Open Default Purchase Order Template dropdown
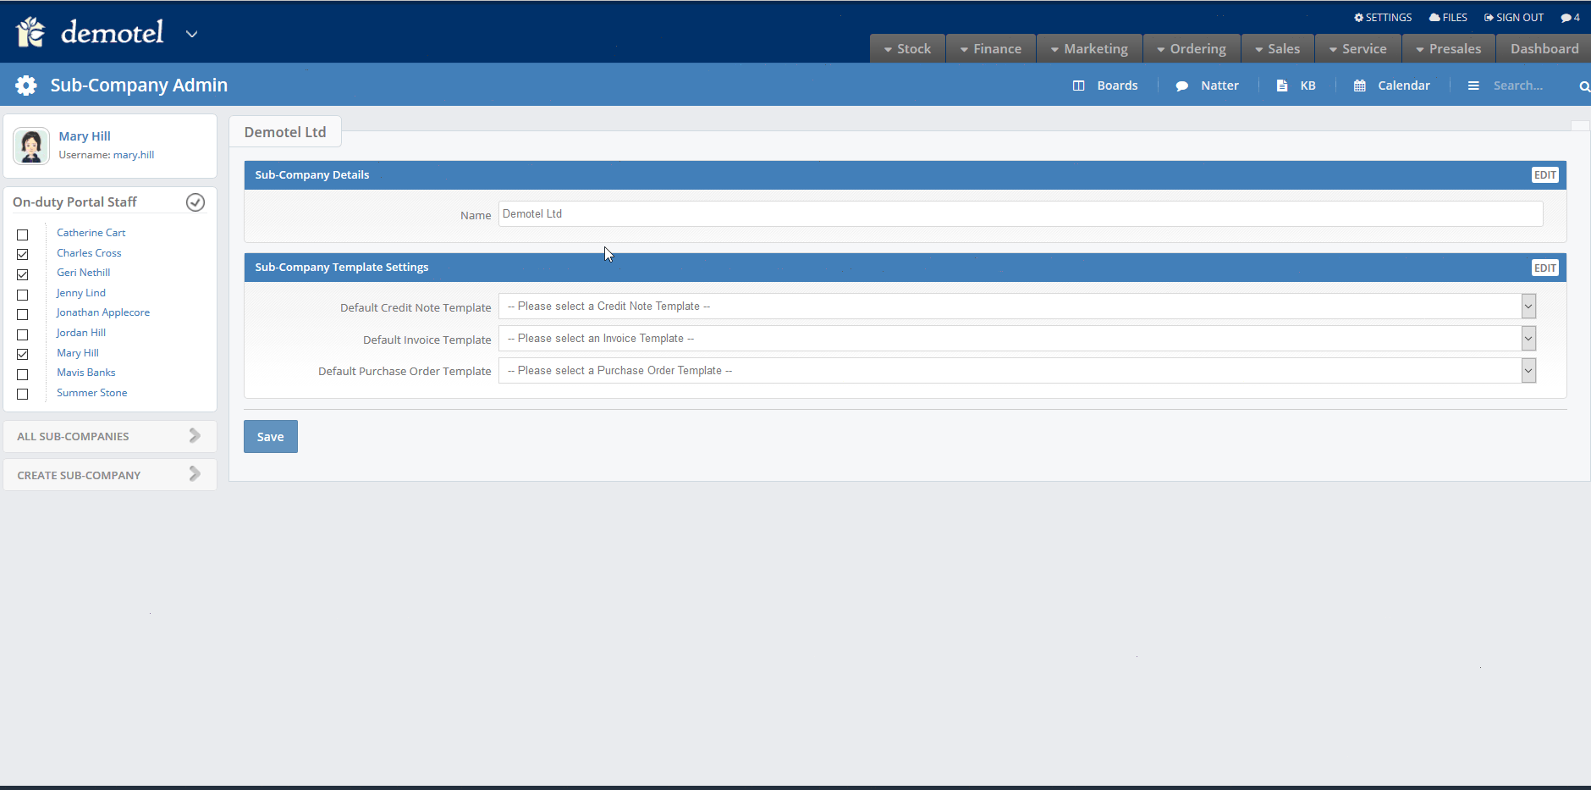 coord(1017,371)
